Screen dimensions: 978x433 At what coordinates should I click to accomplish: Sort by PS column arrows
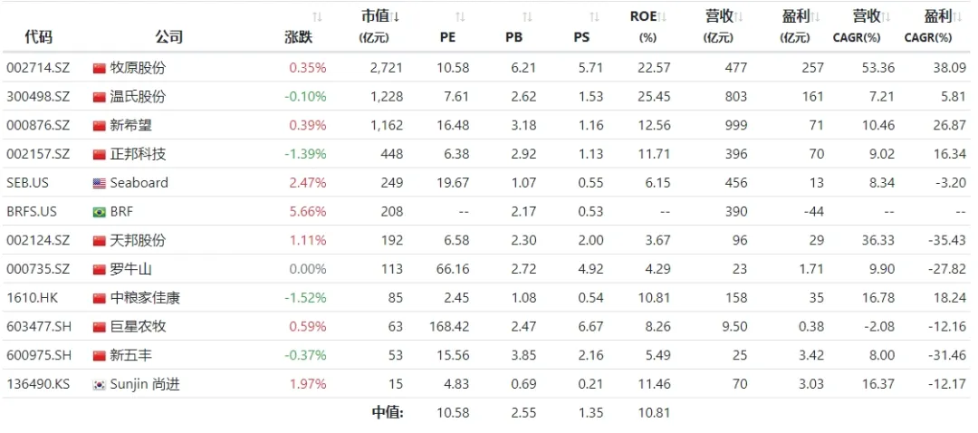point(594,17)
